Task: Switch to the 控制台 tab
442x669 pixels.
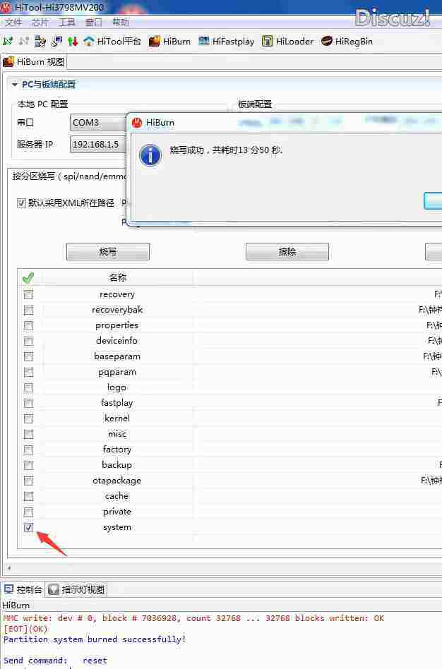Action: point(23,589)
